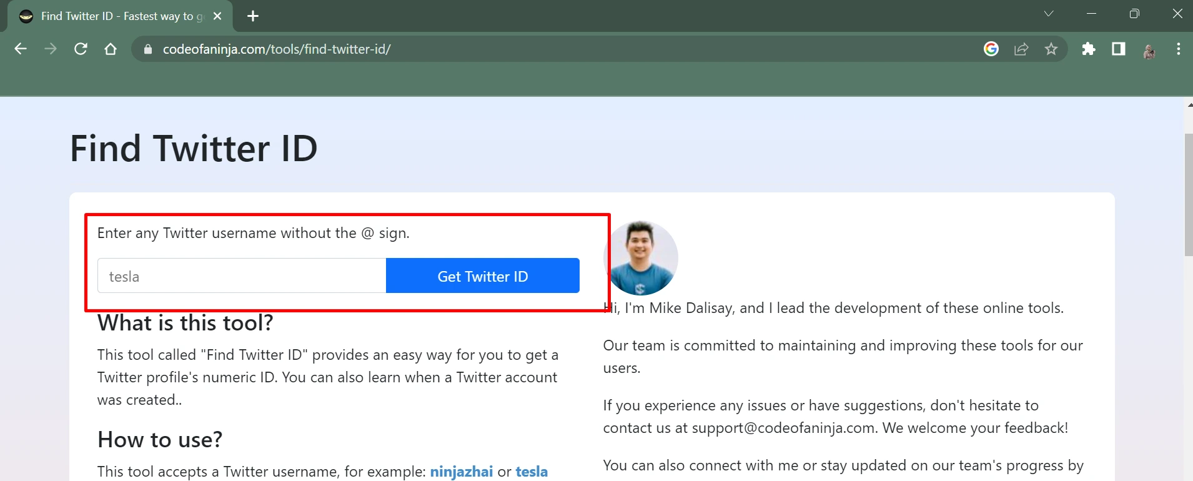Open the ninjazhai example link
Viewport: 1193px width, 481px height.
point(462,472)
